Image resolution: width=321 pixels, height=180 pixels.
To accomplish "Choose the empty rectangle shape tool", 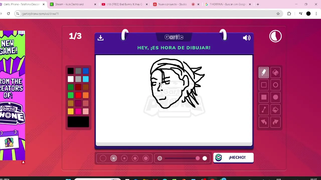I will click(x=264, y=85).
